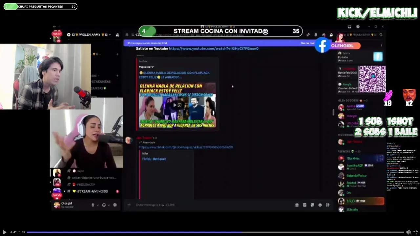Screen dimensions: 420x236
Task: Toggle the Discord headphones deafen icon
Action: 104,205
